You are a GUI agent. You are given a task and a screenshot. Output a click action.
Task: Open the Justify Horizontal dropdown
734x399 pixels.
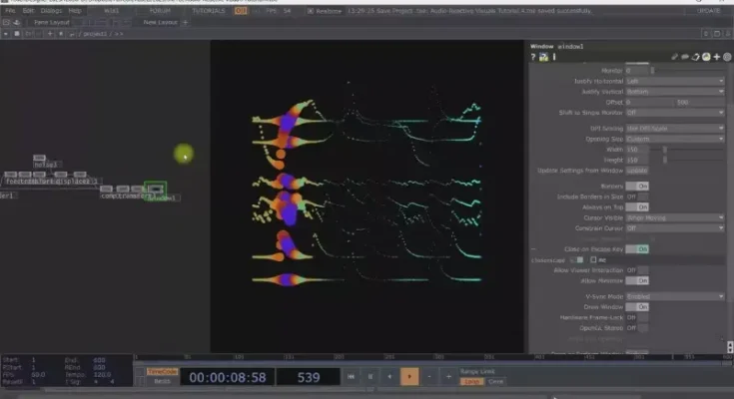pos(674,81)
